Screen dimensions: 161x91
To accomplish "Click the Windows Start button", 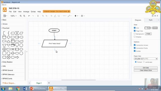I will coord(3,89).
